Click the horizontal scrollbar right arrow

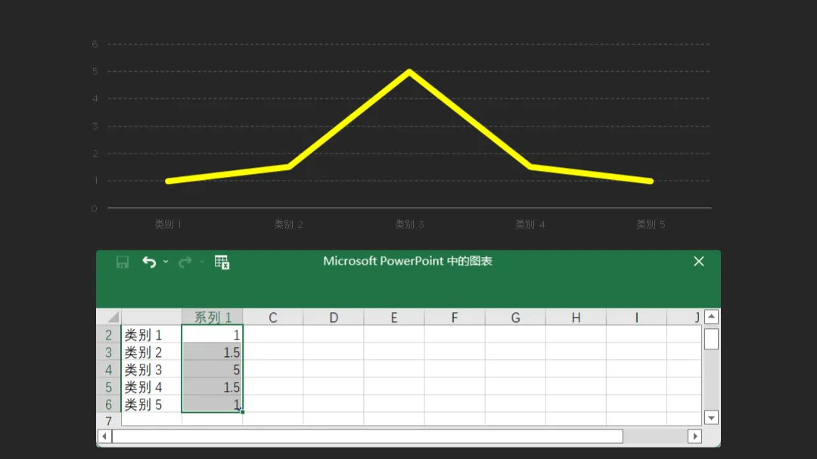point(694,436)
